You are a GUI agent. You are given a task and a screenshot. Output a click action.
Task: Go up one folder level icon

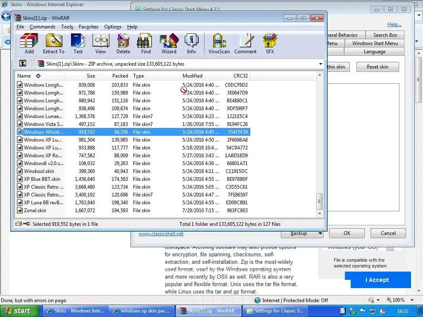point(23,63)
